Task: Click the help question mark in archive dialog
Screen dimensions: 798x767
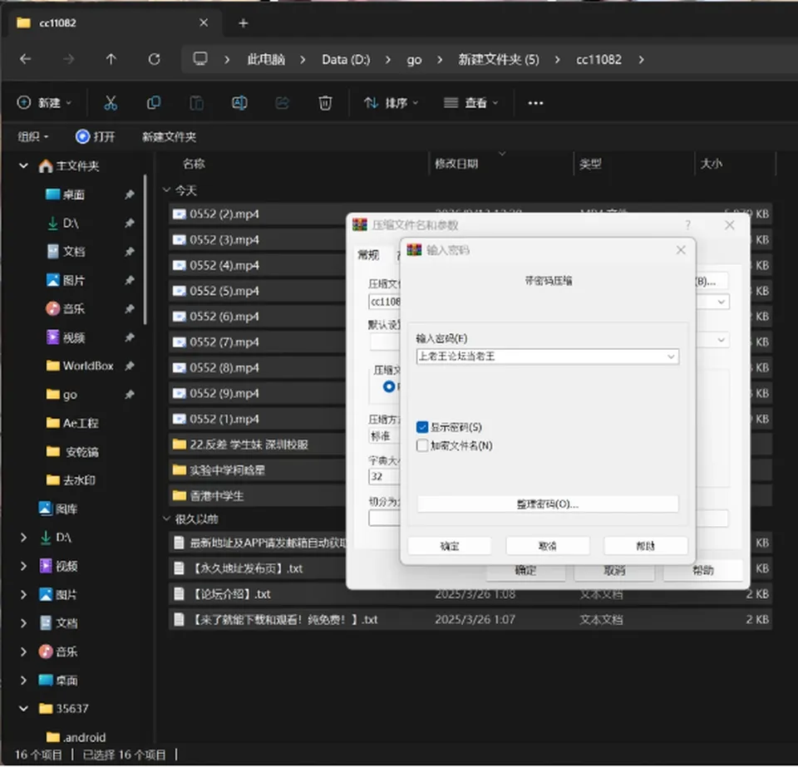Action: (688, 225)
